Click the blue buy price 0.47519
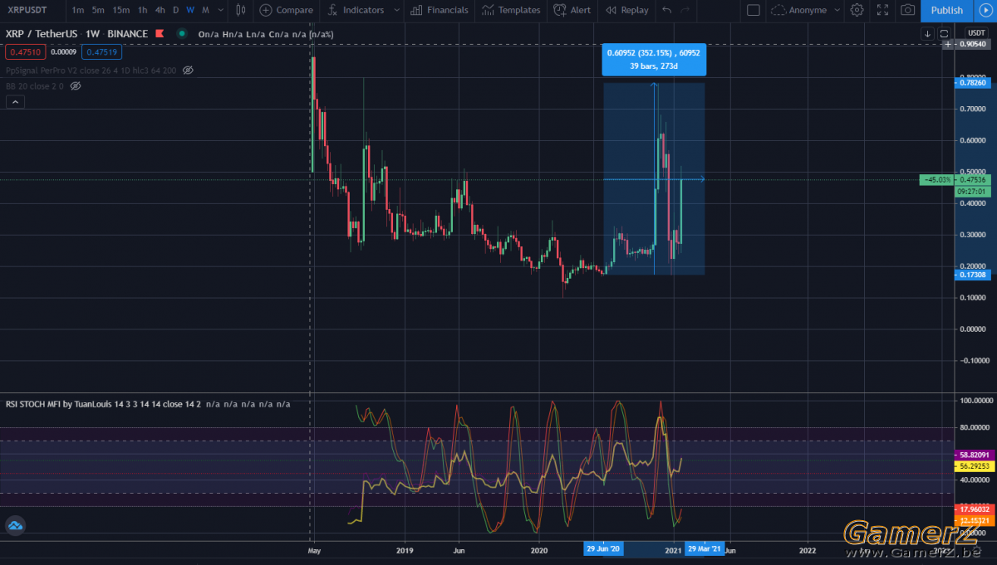This screenshot has height=565, width=997. tap(101, 51)
